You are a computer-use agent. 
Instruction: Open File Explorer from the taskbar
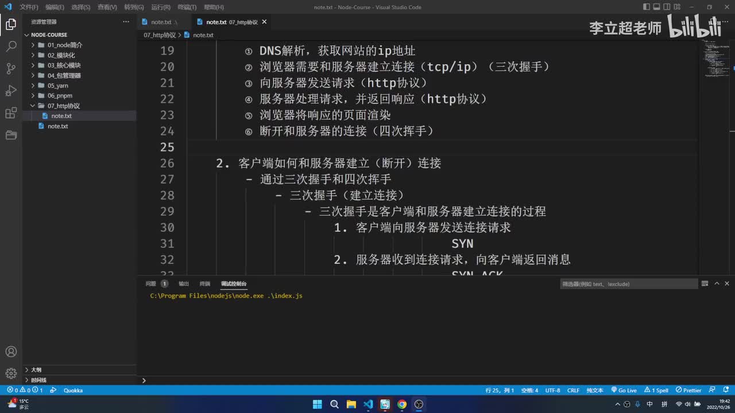[x=351, y=404]
